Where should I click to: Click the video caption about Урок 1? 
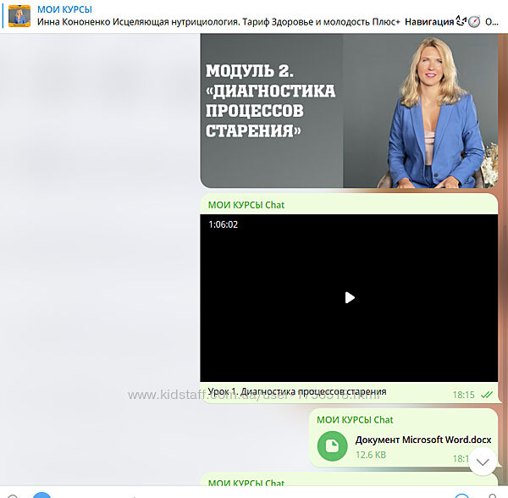[296, 392]
